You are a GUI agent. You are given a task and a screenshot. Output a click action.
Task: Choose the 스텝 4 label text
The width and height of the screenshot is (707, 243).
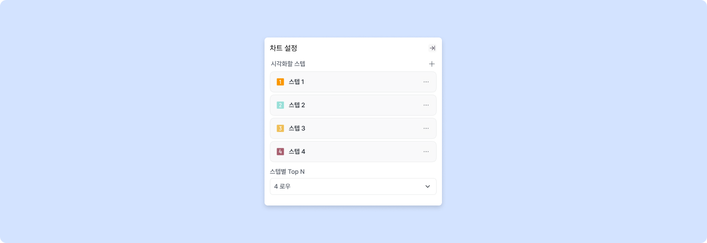(297, 152)
